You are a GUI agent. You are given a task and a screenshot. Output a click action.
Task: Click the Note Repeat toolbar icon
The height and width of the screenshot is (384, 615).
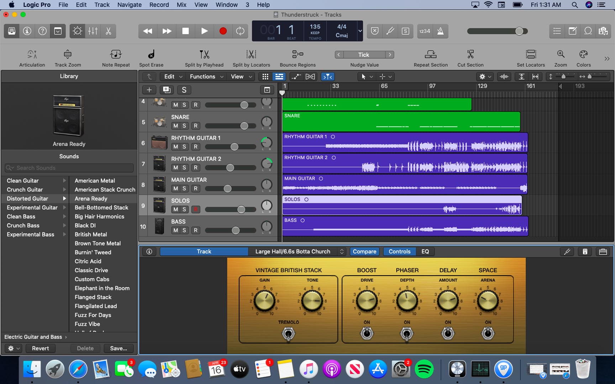pos(116,54)
